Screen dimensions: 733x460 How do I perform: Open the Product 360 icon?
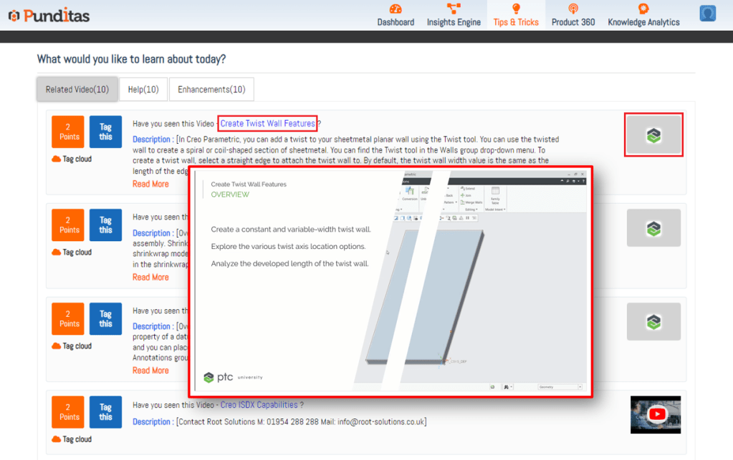(572, 9)
